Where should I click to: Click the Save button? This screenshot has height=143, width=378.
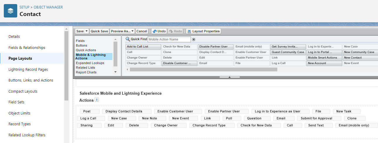pyautogui.click(x=80, y=31)
